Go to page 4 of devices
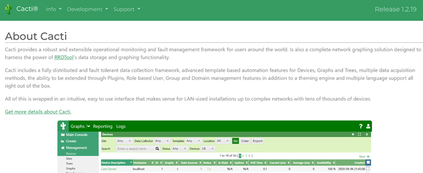The width and height of the screenshot is (423, 173). click(249, 156)
